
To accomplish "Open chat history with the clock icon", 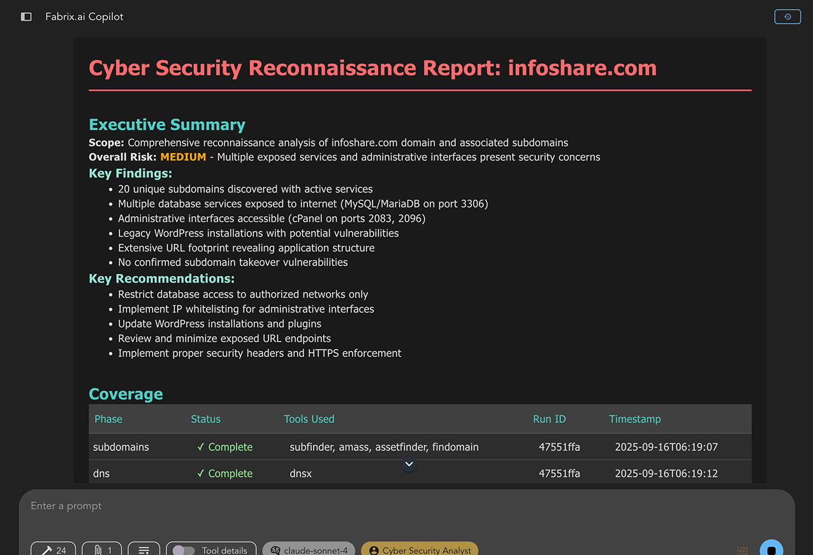I will coord(787,17).
